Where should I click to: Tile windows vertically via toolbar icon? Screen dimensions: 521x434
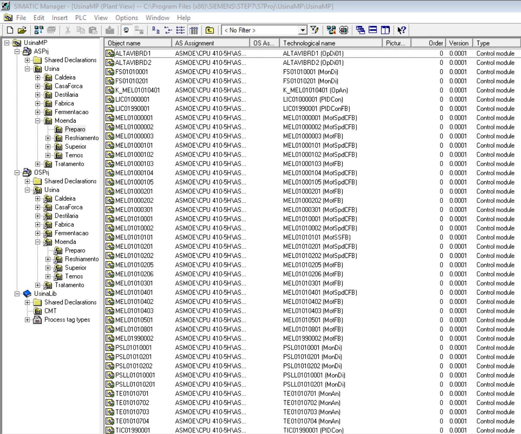385,30
